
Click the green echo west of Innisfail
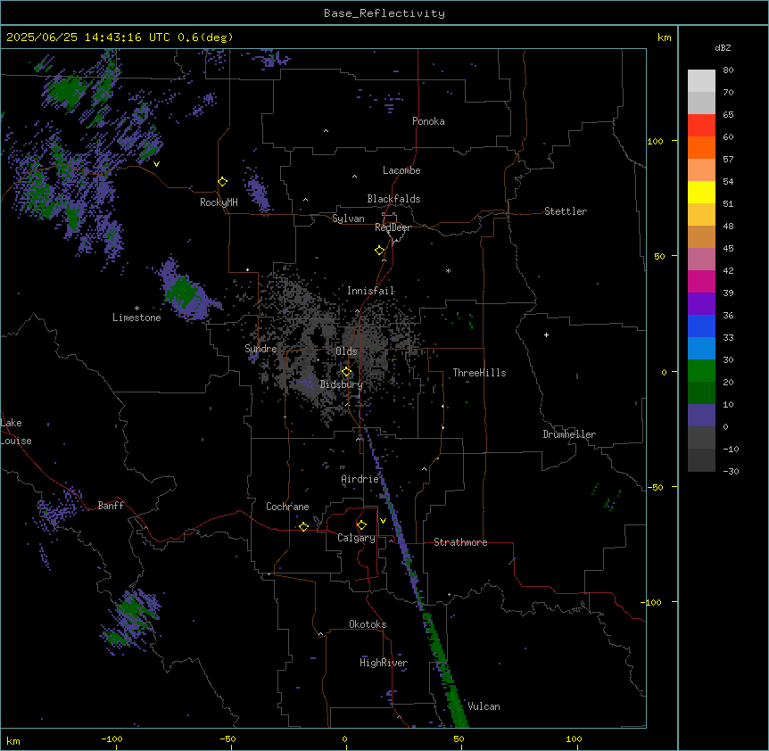[x=181, y=291]
